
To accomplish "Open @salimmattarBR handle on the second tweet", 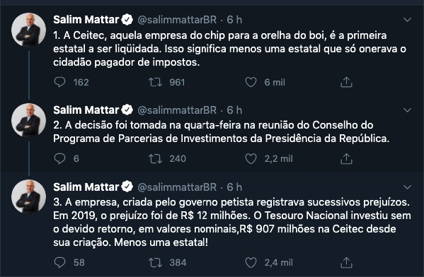I will (177, 110).
